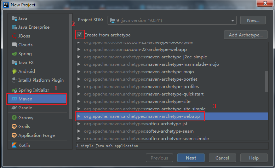Click the Spring Initializr icon
The image size is (275, 168).
click(14, 90)
